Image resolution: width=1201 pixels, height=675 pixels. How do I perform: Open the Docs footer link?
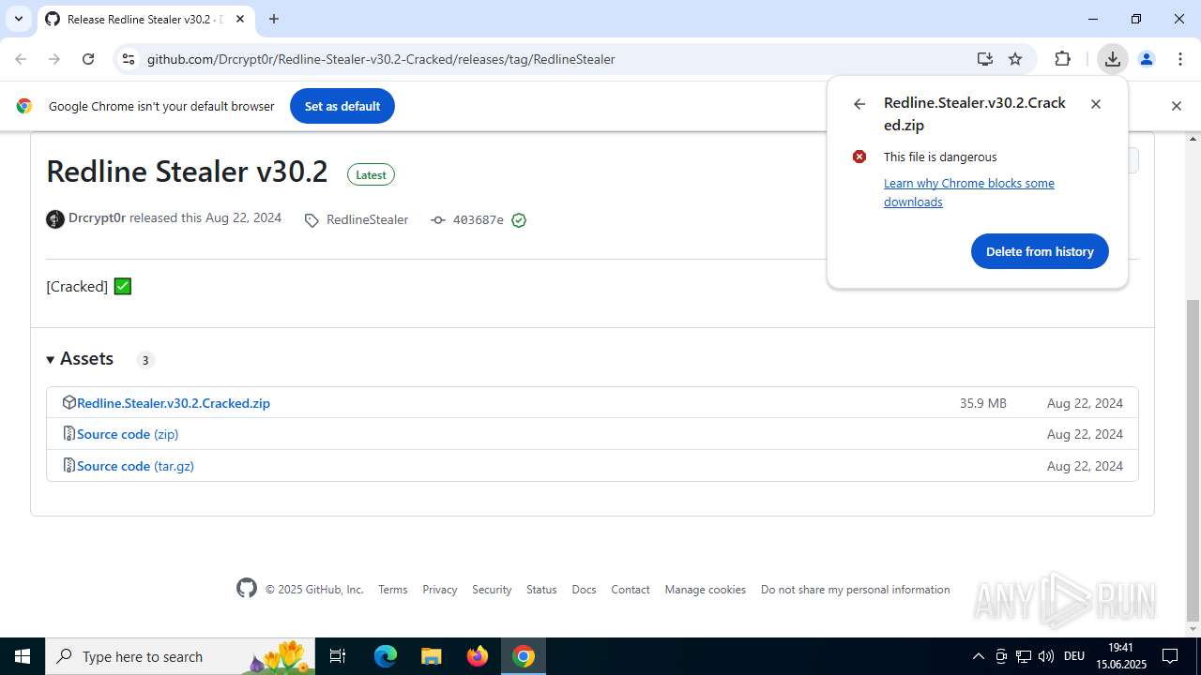click(x=584, y=590)
